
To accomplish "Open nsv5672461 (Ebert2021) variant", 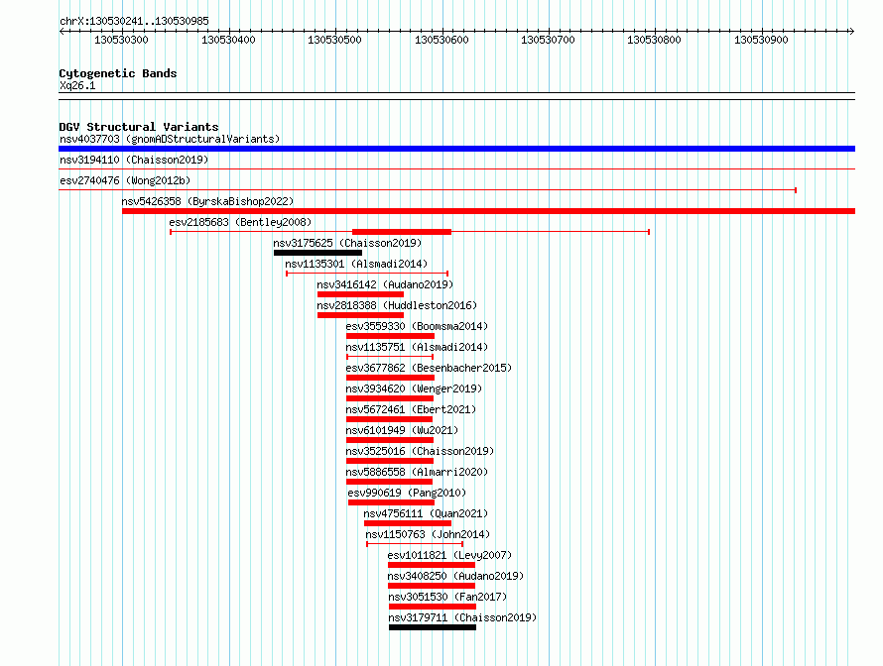I will tap(411, 409).
